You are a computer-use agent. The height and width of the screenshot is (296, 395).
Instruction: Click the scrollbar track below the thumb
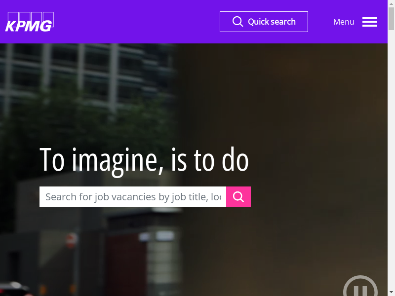tap(391, 173)
